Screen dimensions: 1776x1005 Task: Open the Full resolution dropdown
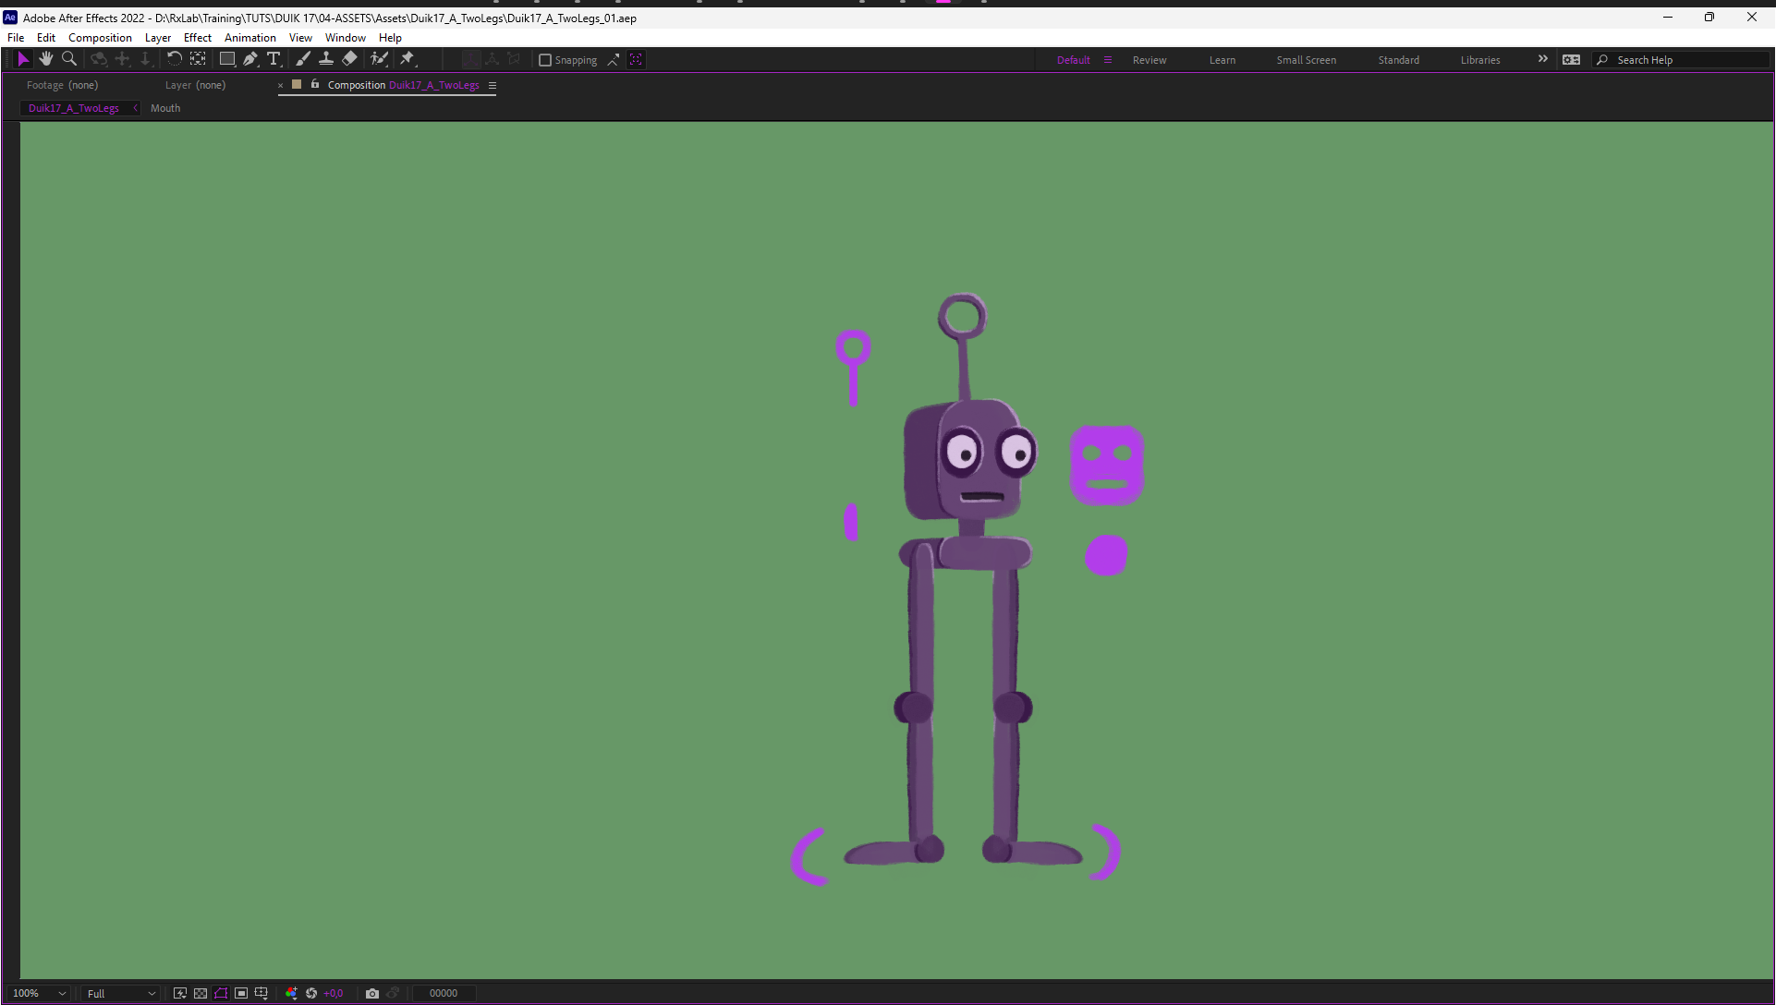click(x=121, y=993)
